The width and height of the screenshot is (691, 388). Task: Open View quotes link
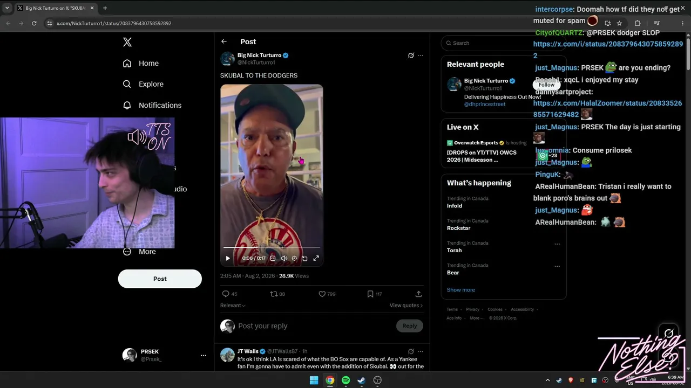coord(406,306)
